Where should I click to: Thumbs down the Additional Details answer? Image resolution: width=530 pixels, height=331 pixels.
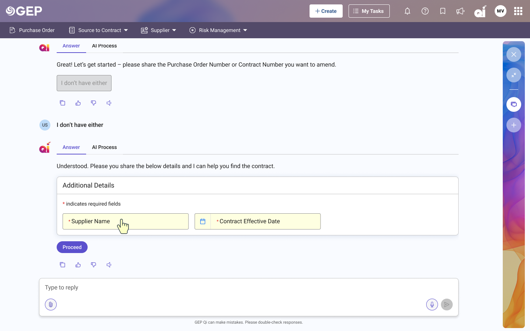[x=93, y=265]
